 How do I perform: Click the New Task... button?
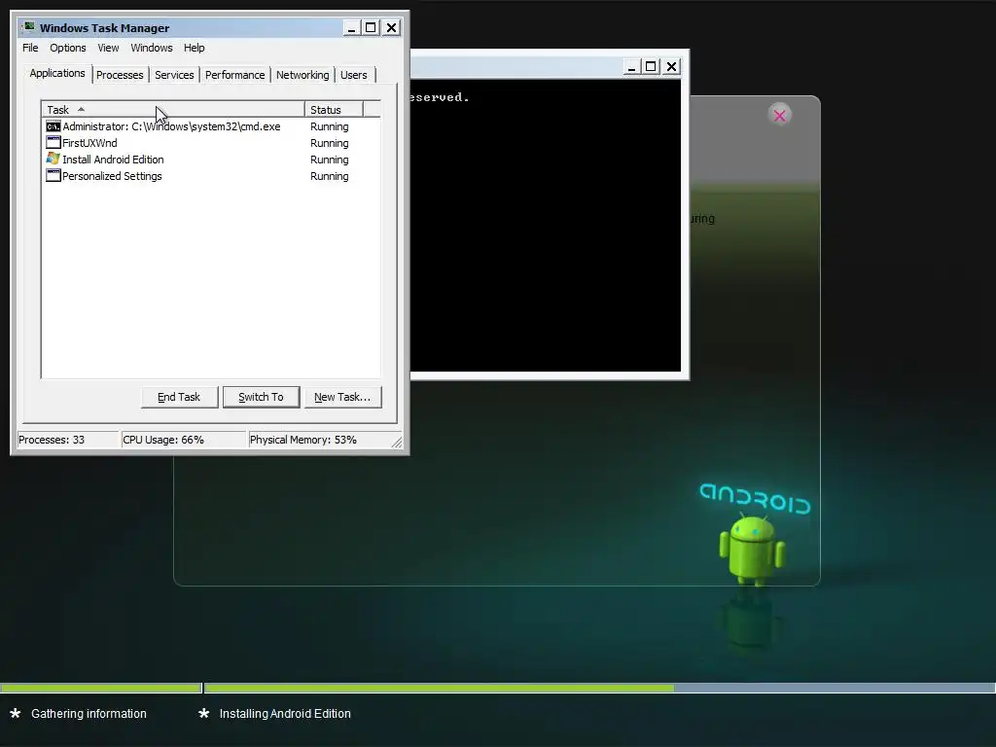pos(342,397)
